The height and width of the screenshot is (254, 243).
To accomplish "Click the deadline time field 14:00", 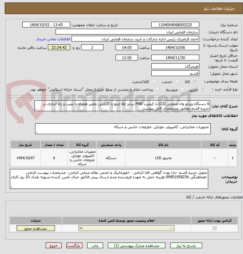I will click(126, 48).
